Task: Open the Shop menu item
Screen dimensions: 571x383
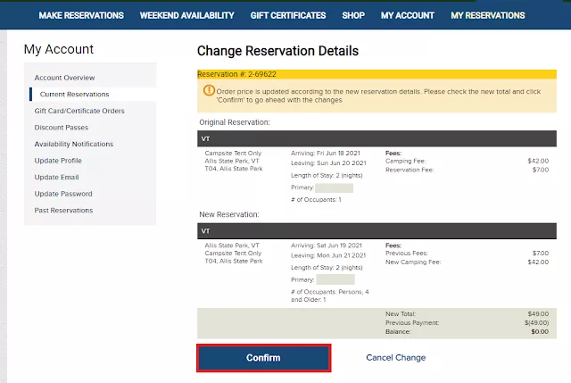Action: tap(353, 15)
